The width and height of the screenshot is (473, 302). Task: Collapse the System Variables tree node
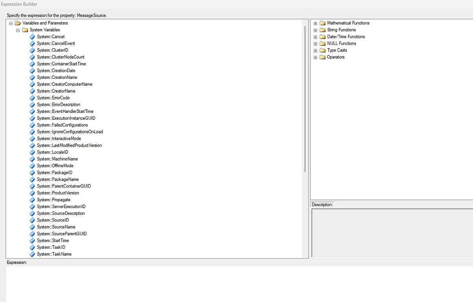(18, 30)
